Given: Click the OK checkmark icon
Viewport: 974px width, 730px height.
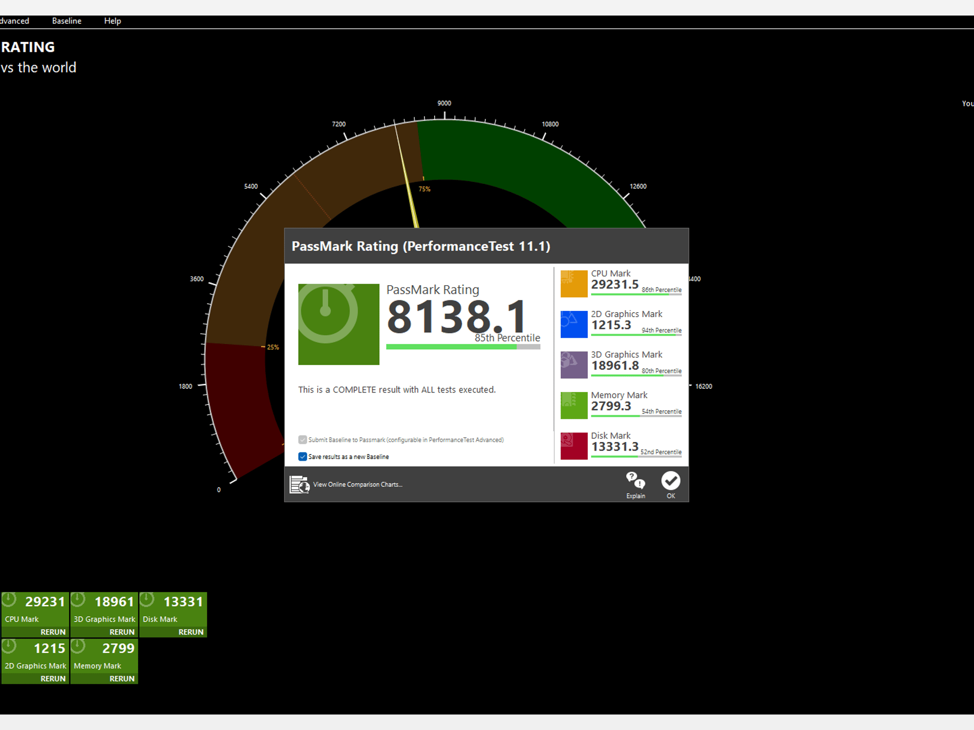Looking at the screenshot, I should pyautogui.click(x=671, y=480).
